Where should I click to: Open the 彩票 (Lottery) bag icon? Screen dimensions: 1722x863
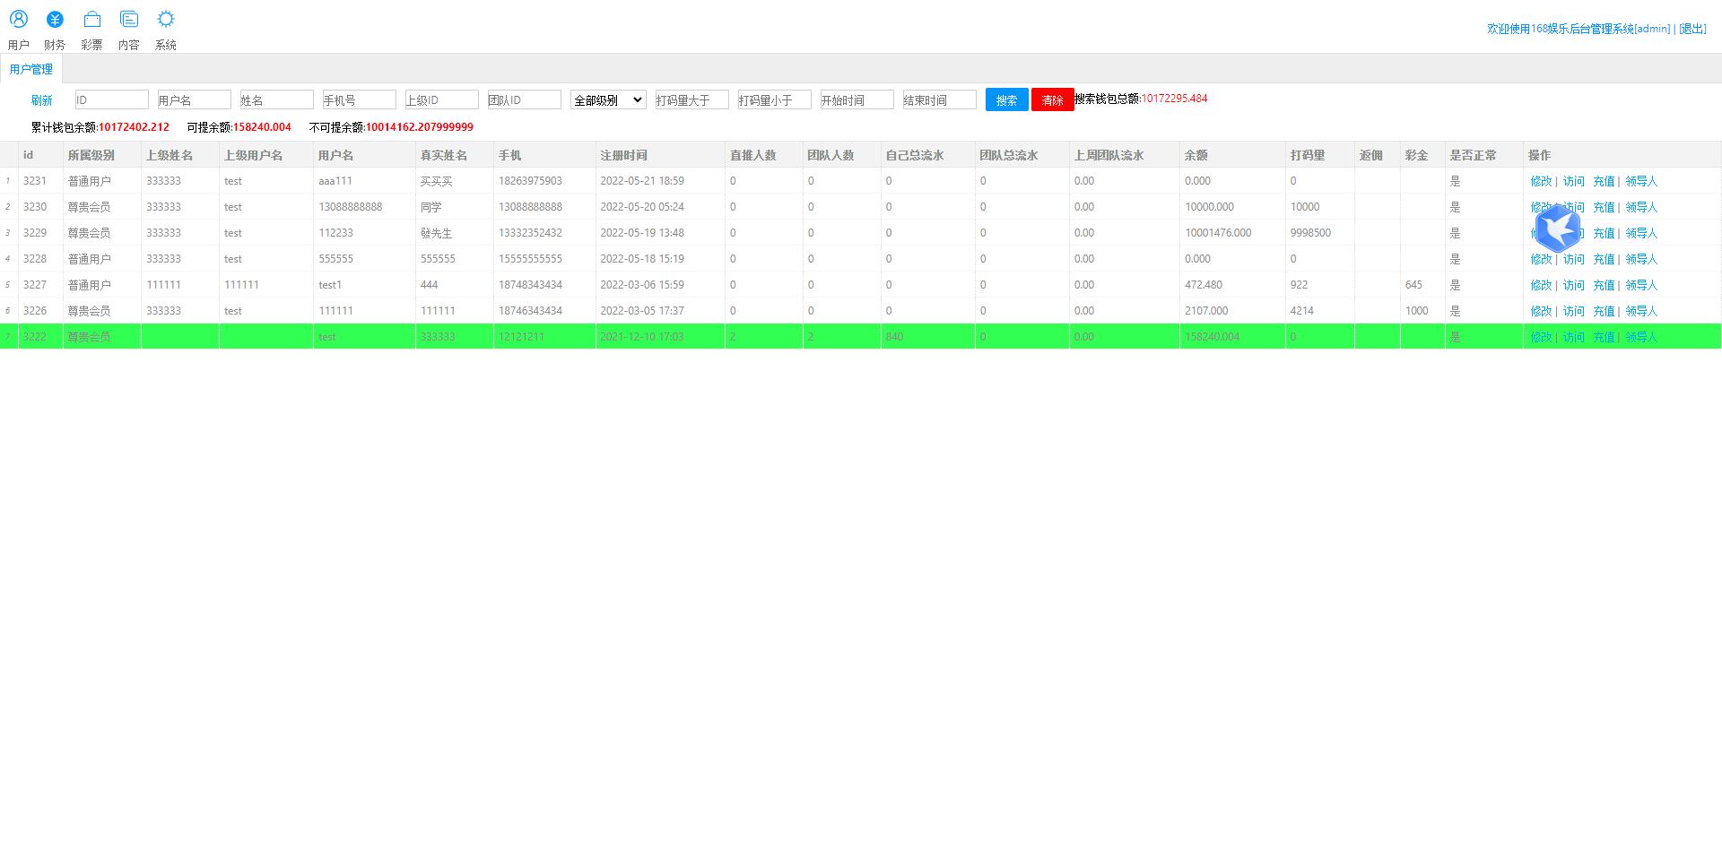click(x=91, y=20)
